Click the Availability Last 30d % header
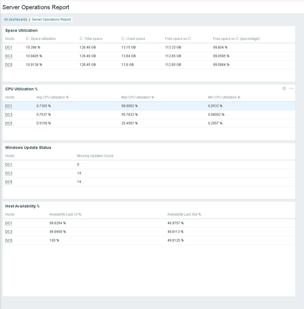 tap(184, 214)
